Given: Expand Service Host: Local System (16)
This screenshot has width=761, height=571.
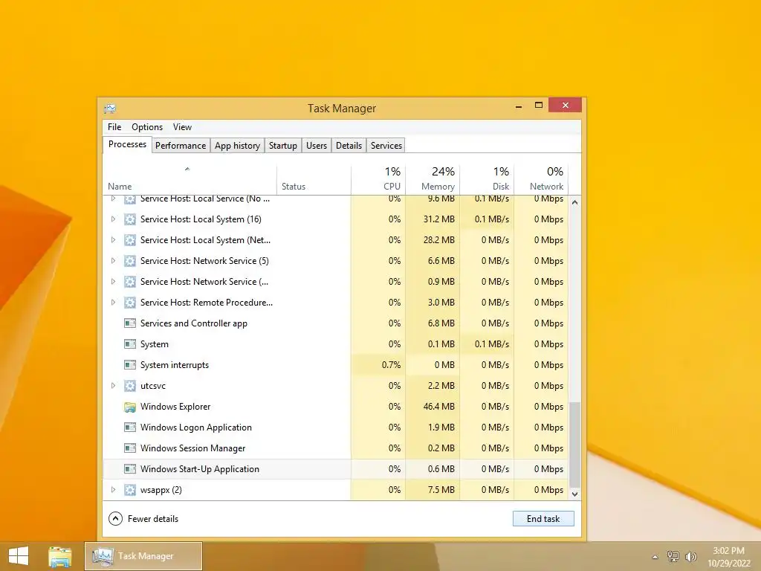Looking at the screenshot, I should pyautogui.click(x=113, y=219).
